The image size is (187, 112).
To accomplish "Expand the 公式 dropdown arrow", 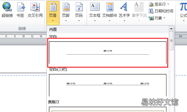I will tap(184, 21).
